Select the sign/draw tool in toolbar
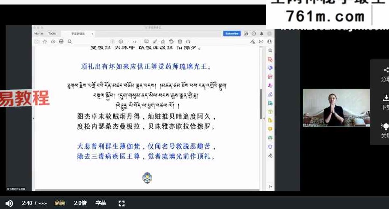 click(x=163, y=41)
